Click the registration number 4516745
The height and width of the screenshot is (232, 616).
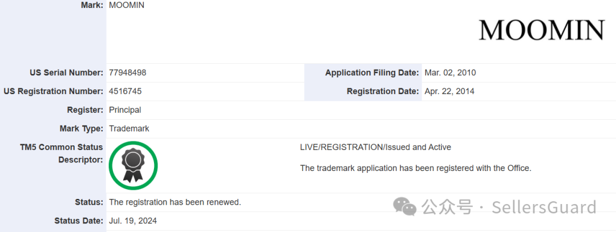point(125,91)
